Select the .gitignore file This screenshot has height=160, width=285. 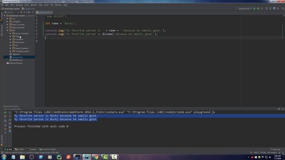coord(16,54)
